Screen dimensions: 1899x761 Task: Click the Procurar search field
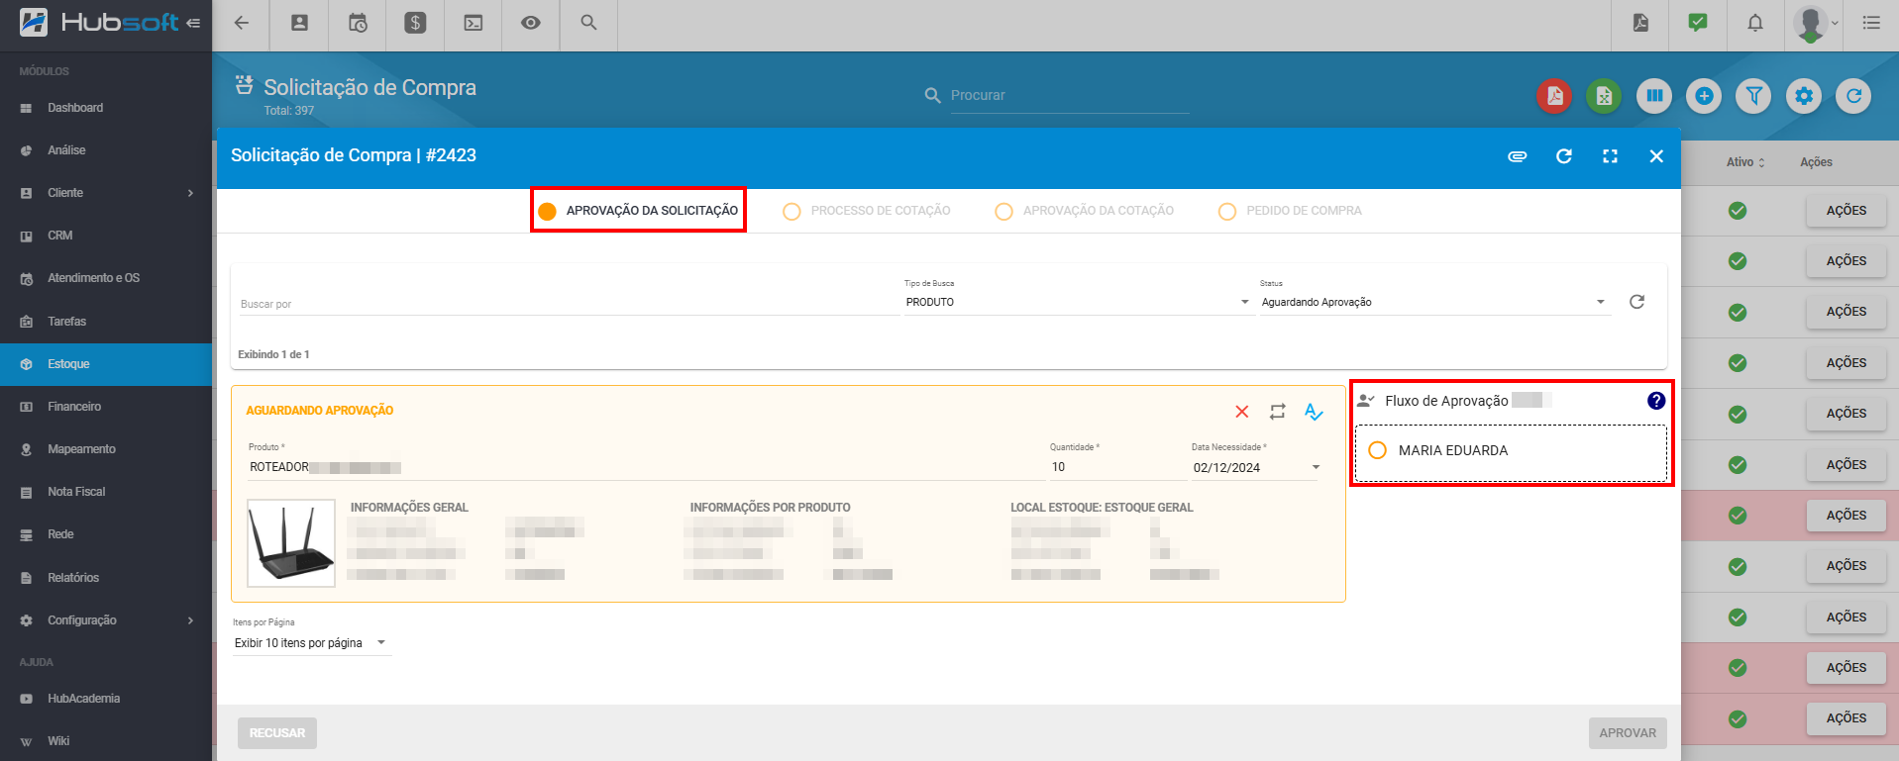click(x=1070, y=95)
